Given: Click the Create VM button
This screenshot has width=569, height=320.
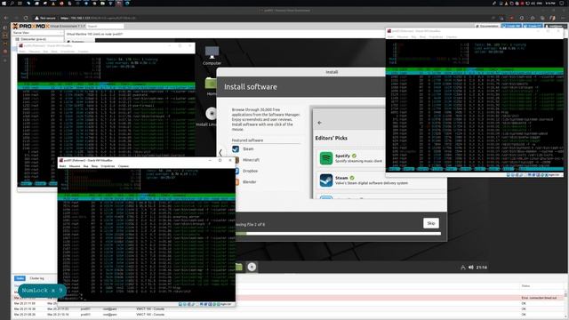Looking at the screenshot, I should (x=511, y=26).
